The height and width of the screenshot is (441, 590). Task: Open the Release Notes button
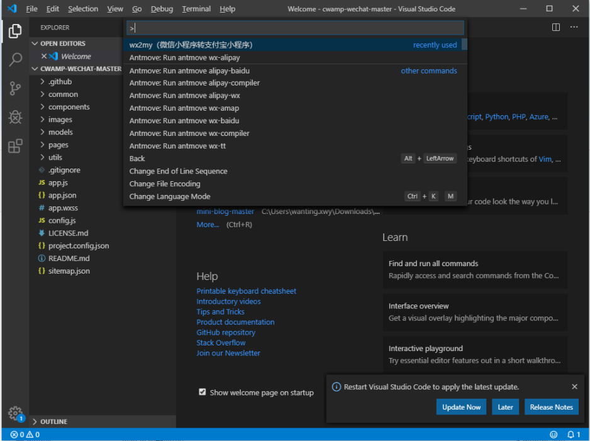551,407
